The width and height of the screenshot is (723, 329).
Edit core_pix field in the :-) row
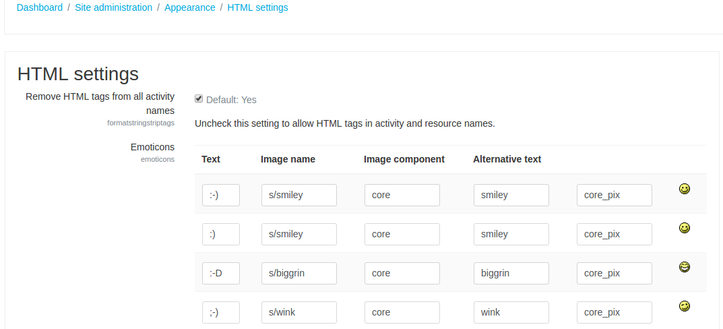pyautogui.click(x=615, y=196)
